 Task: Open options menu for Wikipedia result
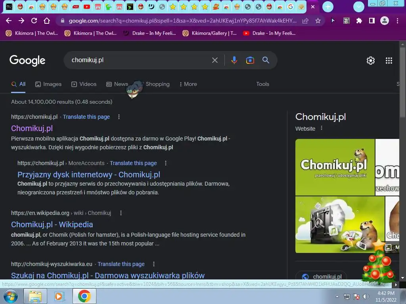(x=121, y=213)
